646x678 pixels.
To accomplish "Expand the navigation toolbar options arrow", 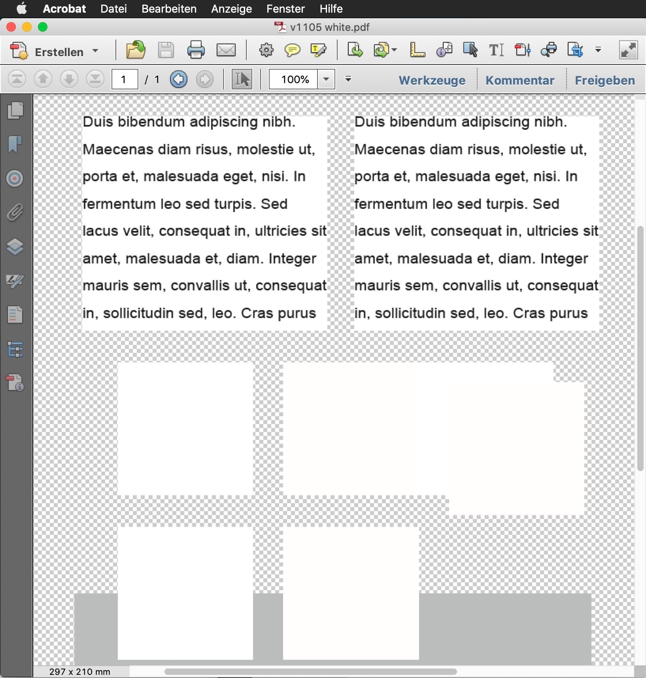I will (348, 79).
